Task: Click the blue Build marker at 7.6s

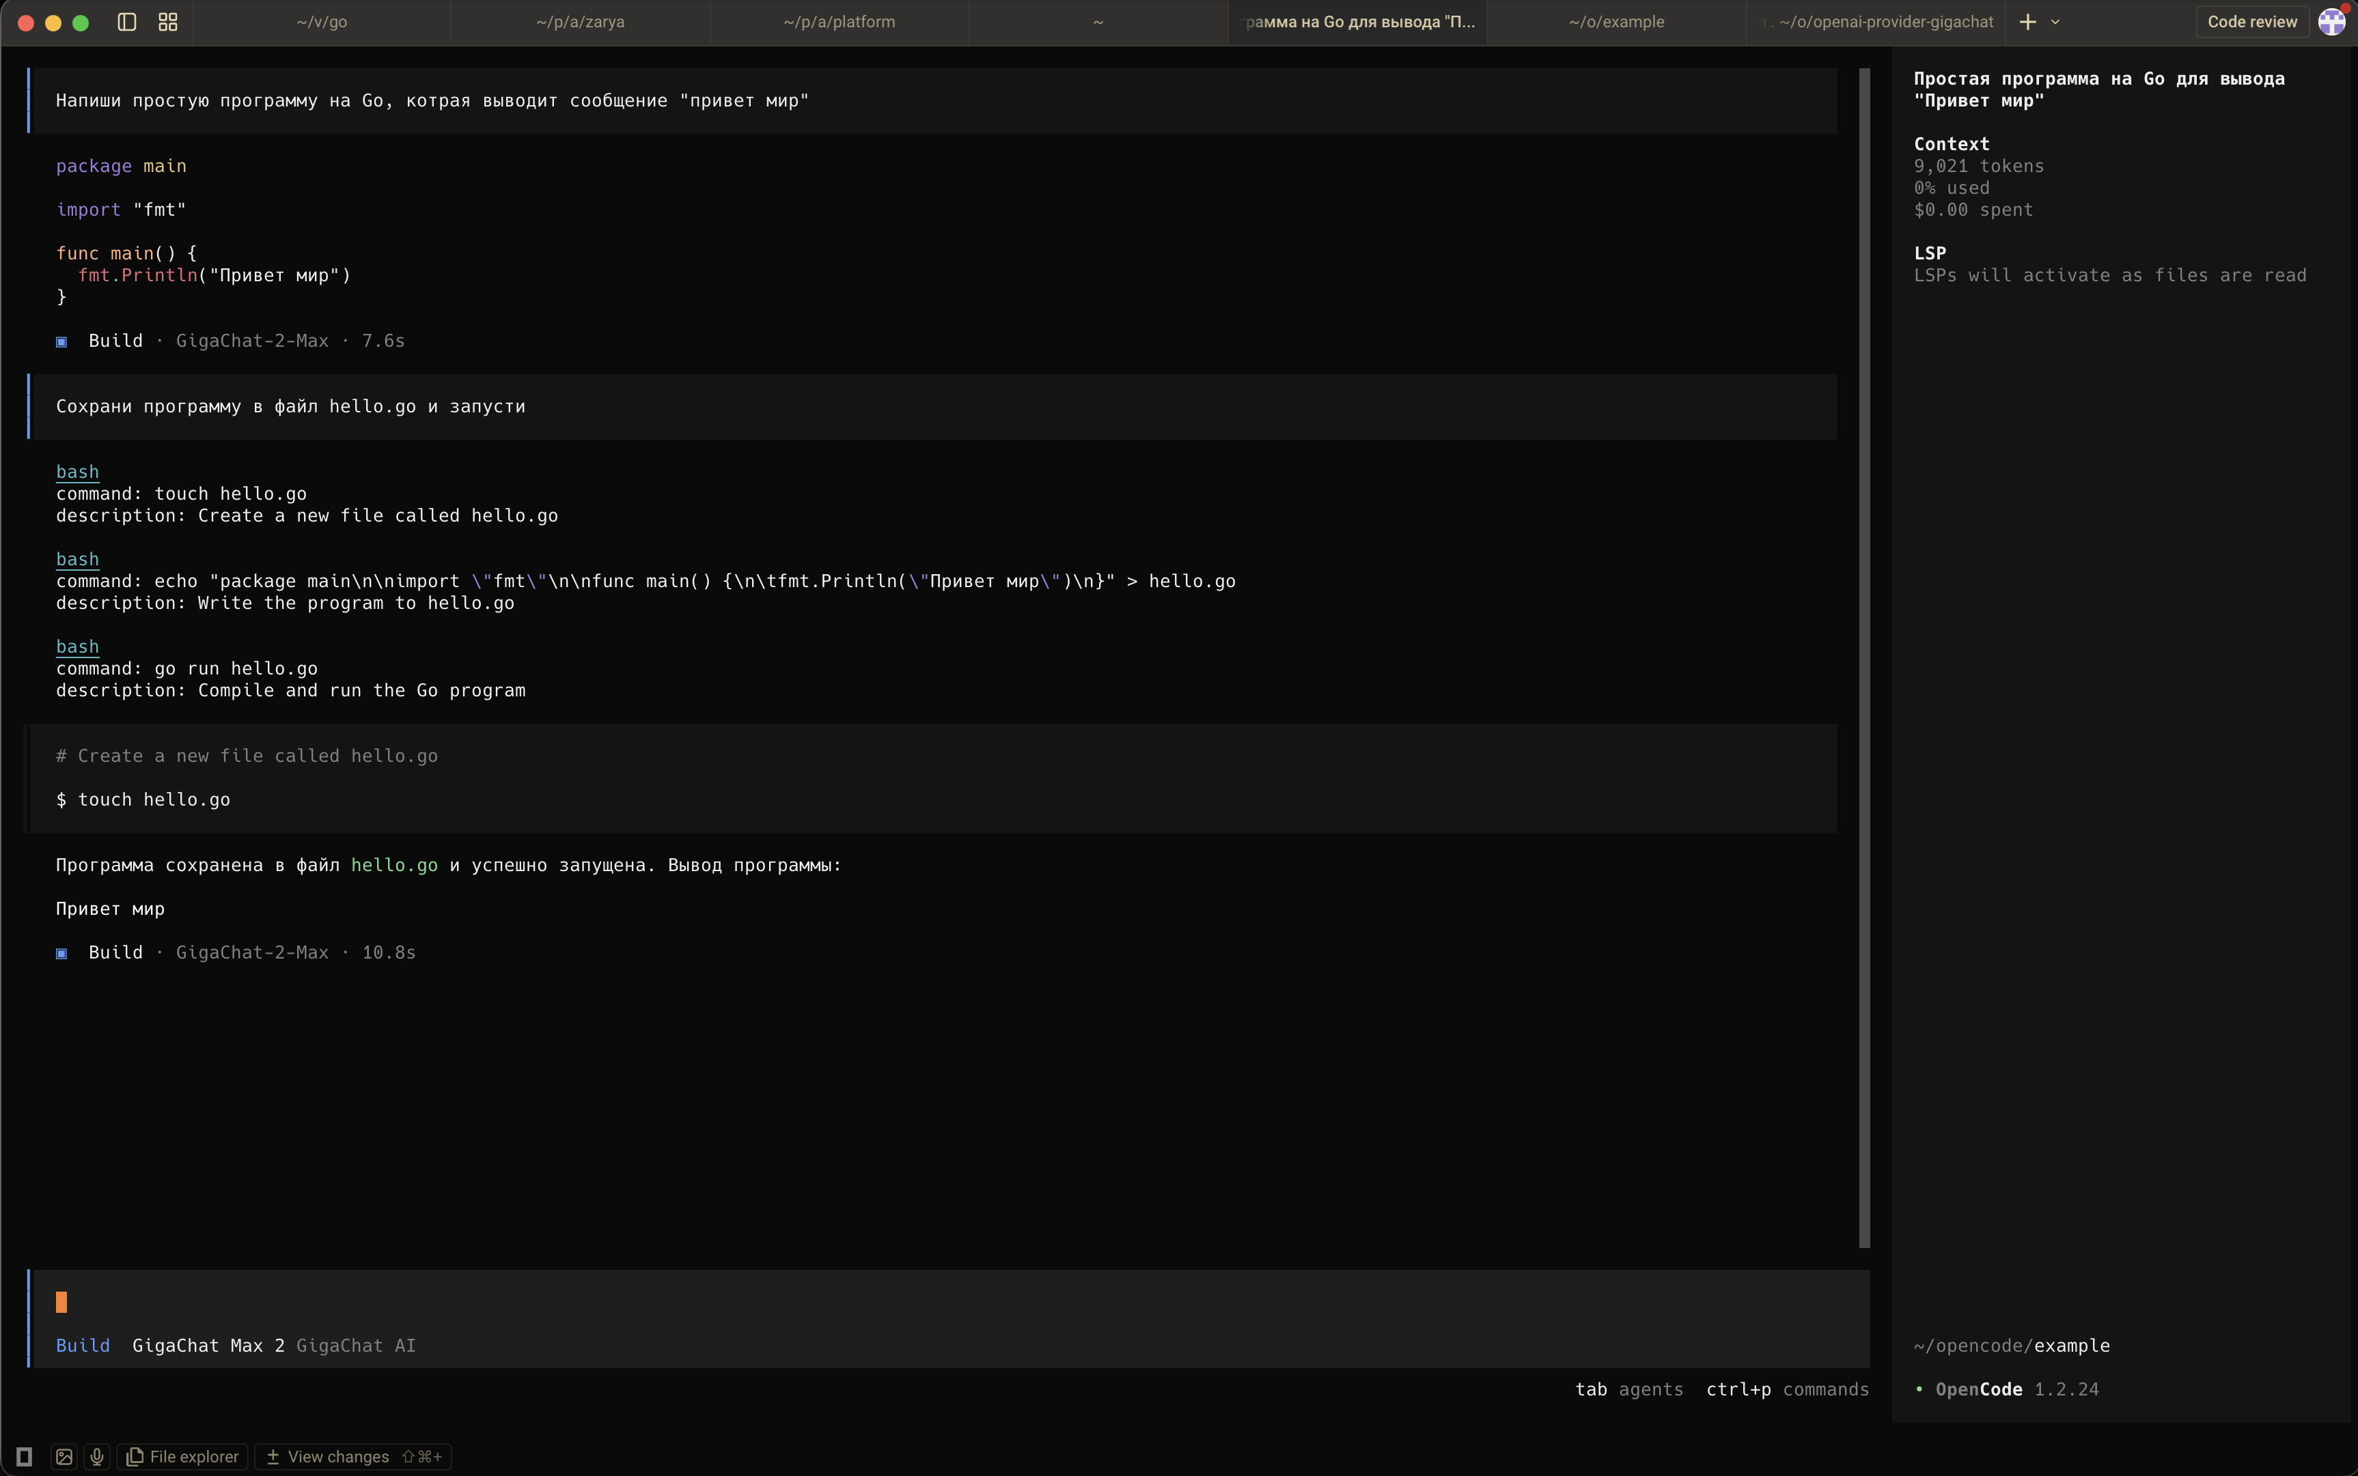Action: coord(61,341)
